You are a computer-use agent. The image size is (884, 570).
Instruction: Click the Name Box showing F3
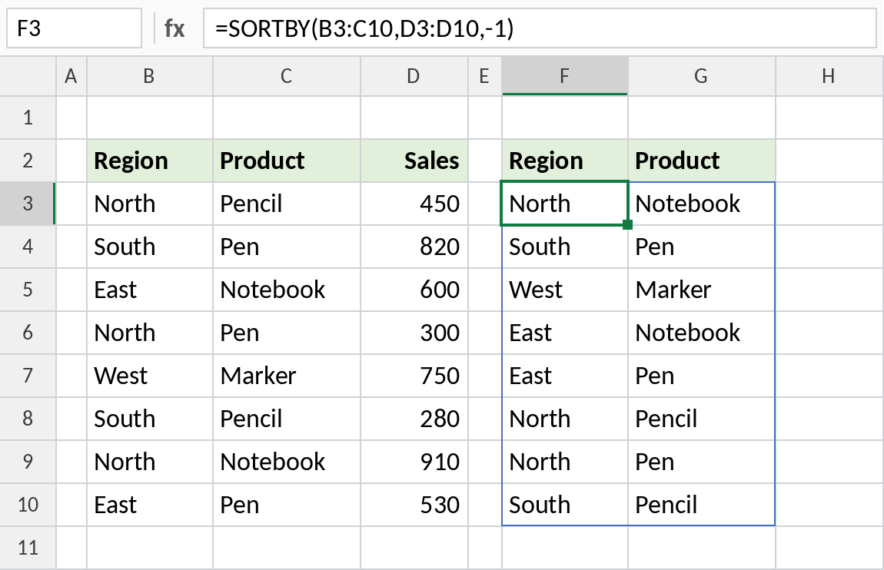point(74,28)
